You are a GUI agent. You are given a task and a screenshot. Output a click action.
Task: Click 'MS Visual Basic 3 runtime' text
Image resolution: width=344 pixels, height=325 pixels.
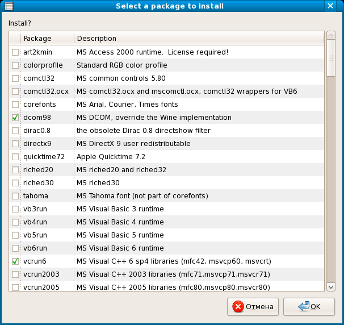pos(120,209)
